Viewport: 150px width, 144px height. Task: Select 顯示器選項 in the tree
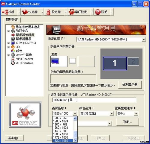[24, 39]
